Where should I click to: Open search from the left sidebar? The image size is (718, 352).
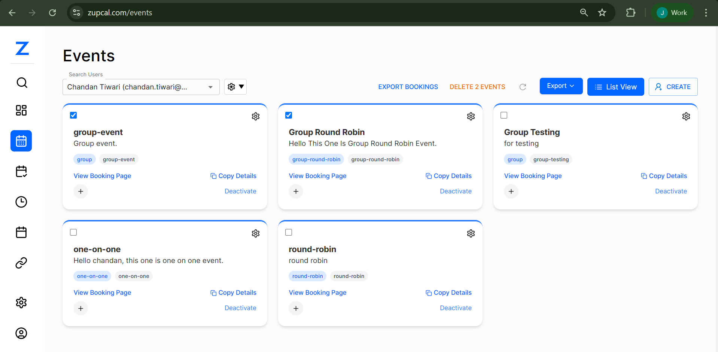click(x=21, y=83)
